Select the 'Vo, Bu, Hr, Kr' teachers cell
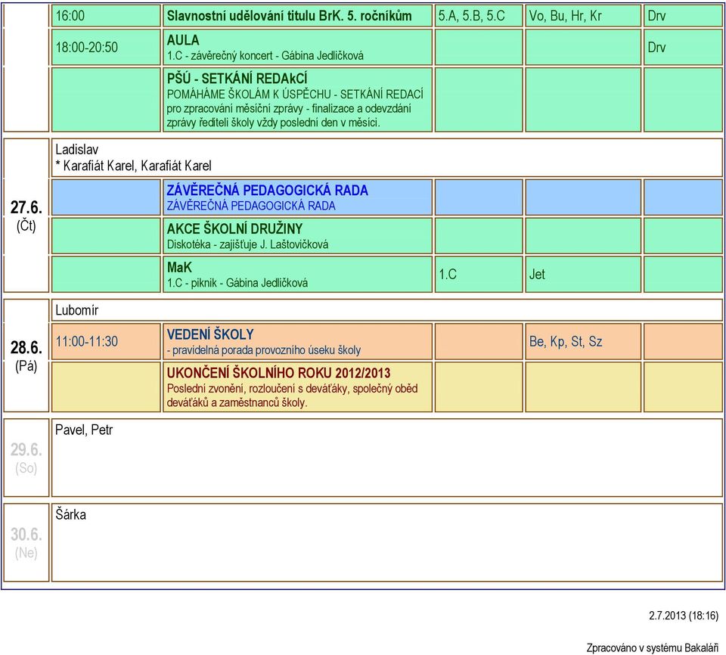 click(583, 16)
